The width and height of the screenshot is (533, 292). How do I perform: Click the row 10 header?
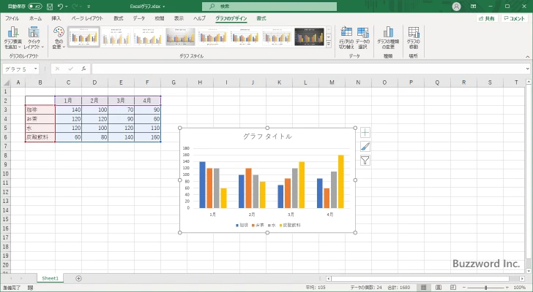pyautogui.click(x=6, y=174)
